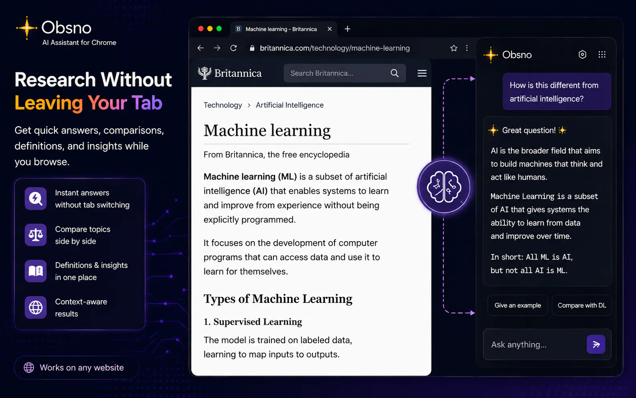Click the Instant answers without tab switching text
Screen dimensions: 636x398
pyautogui.click(x=92, y=199)
